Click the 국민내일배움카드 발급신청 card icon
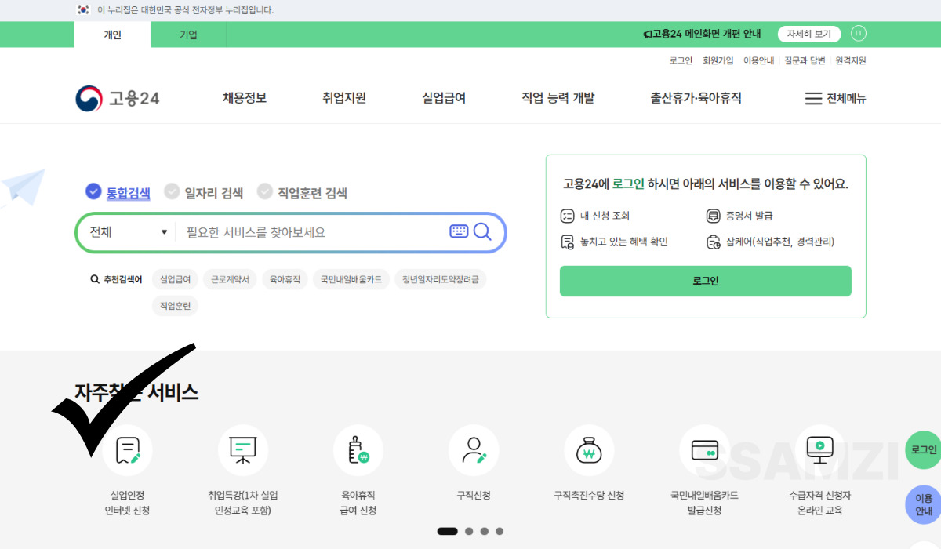Screen dimensions: 941x549 coord(704,450)
